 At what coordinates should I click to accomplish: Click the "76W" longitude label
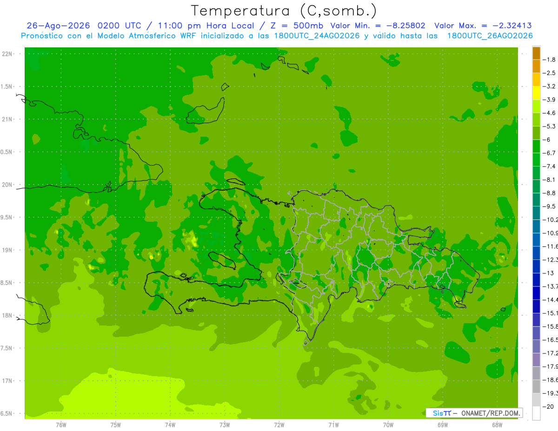click(61, 424)
